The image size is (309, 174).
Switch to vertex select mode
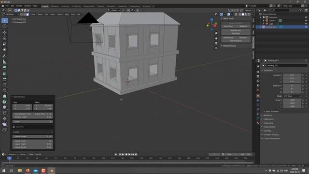(21, 14)
